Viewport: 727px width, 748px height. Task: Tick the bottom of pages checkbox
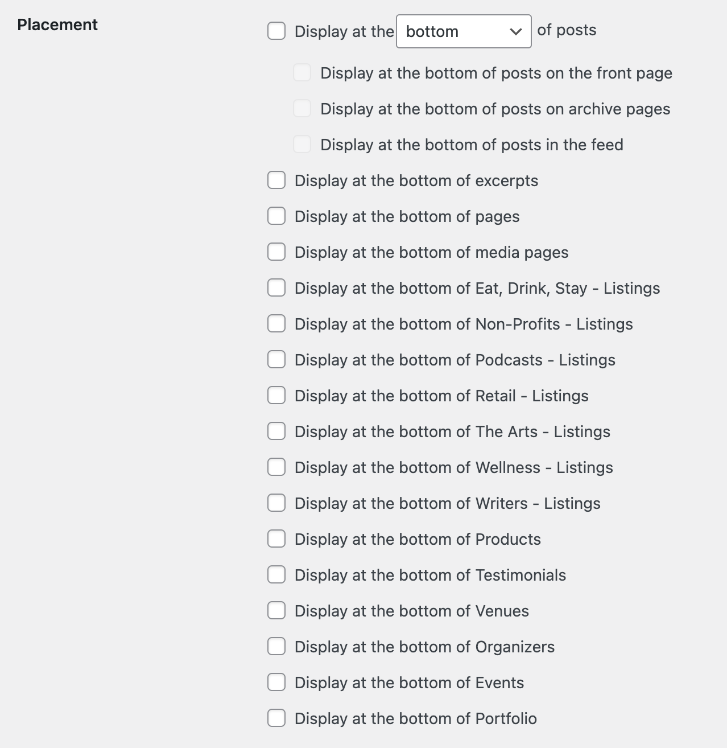pyautogui.click(x=276, y=216)
